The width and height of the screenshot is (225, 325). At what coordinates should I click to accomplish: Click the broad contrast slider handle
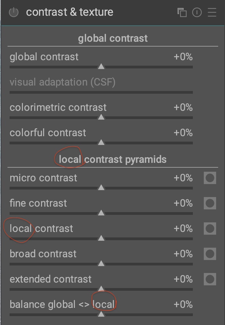(101, 263)
